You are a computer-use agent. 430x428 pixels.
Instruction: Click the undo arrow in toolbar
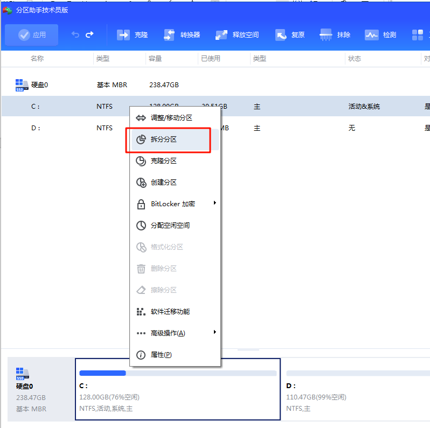tap(75, 35)
